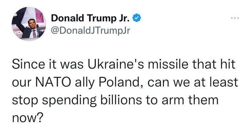This screenshot has width=252, height=135.
Task: Click the display name Donald Trump Jr.
Action: (90, 18)
